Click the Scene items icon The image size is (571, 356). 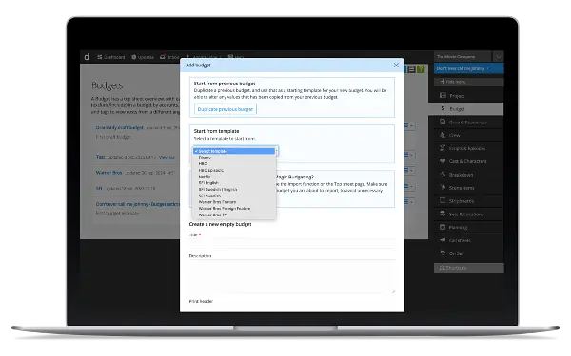pos(443,187)
